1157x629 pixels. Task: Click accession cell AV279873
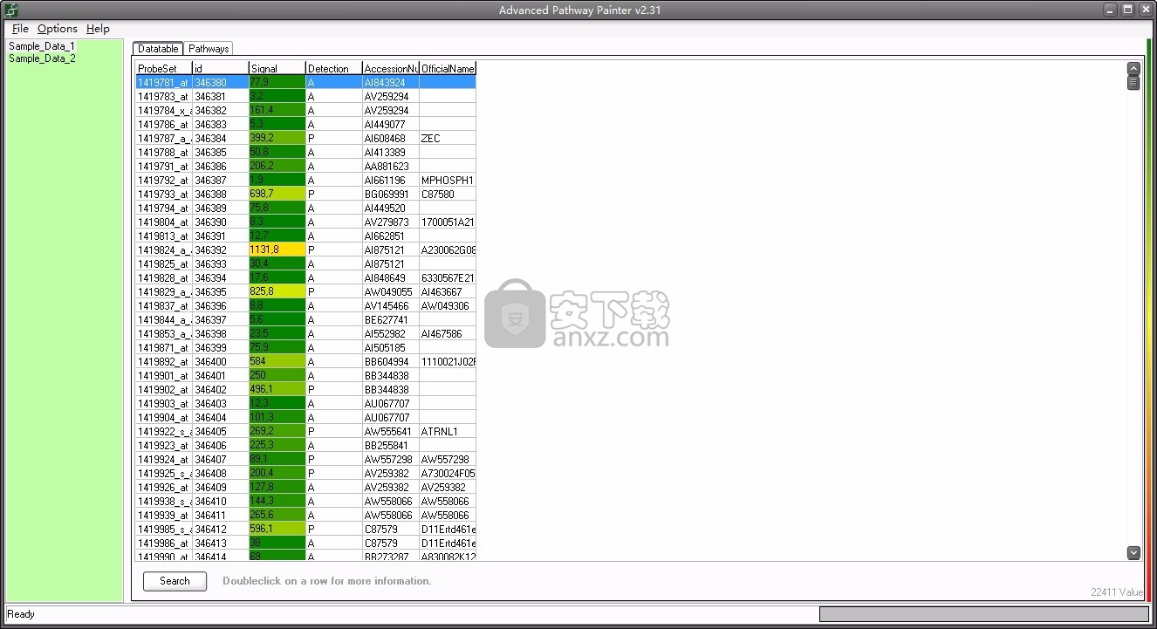(390, 222)
